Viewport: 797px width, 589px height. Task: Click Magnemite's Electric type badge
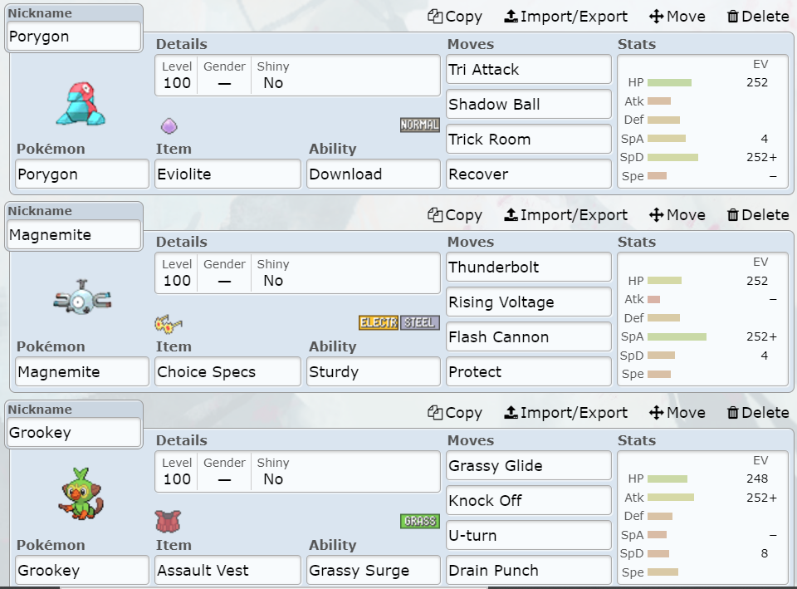(379, 322)
